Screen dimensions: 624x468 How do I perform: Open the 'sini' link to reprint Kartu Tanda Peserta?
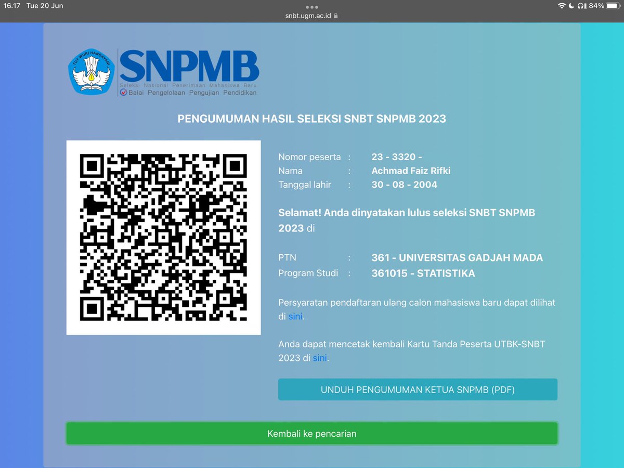pyautogui.click(x=320, y=358)
